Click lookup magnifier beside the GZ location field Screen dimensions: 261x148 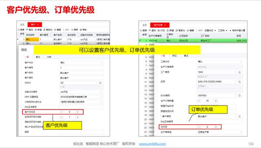pyautogui.click(x=100, y=83)
